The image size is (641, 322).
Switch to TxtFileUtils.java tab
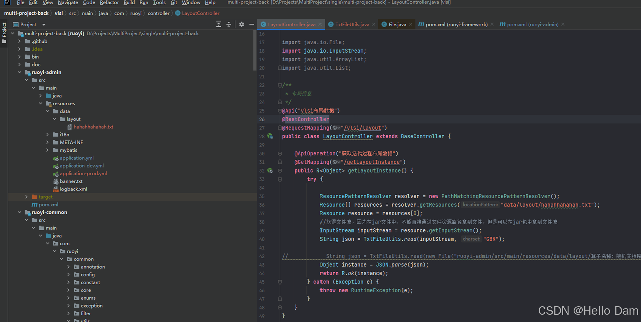tap(352, 24)
